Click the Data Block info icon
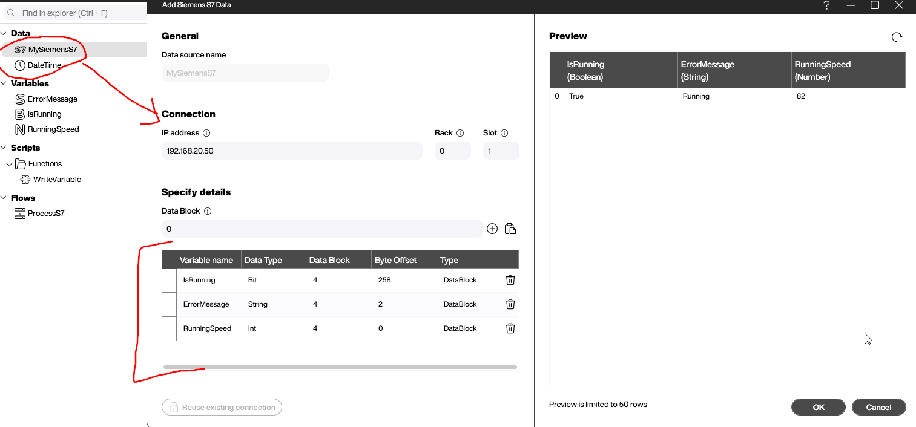916x427 pixels. pyautogui.click(x=208, y=212)
